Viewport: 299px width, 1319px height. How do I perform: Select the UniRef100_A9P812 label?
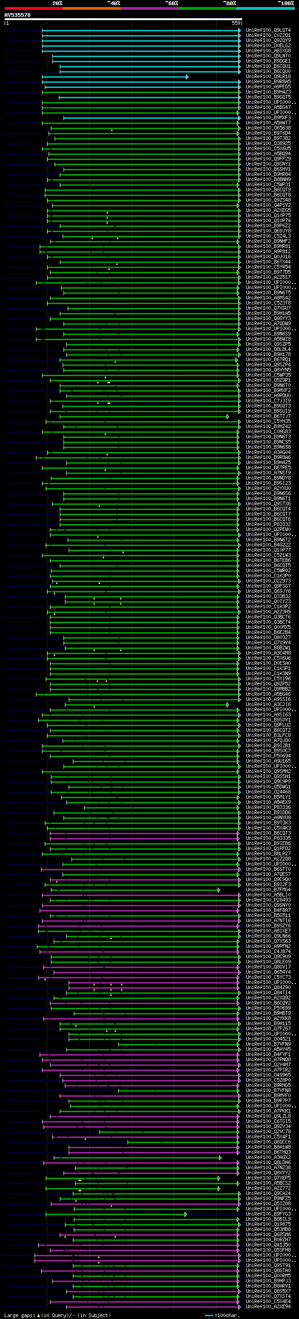click(268, 251)
